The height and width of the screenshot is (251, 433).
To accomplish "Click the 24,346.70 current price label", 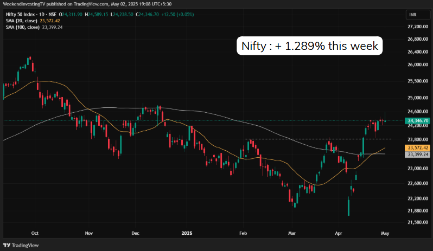I will (418, 120).
